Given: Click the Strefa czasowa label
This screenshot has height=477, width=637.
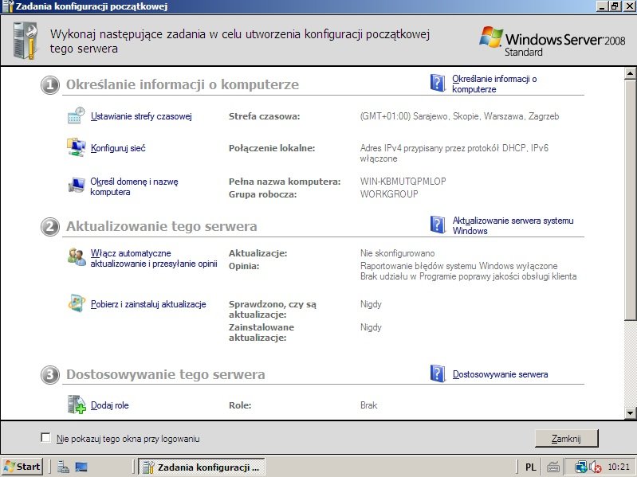Looking at the screenshot, I should pyautogui.click(x=264, y=116).
